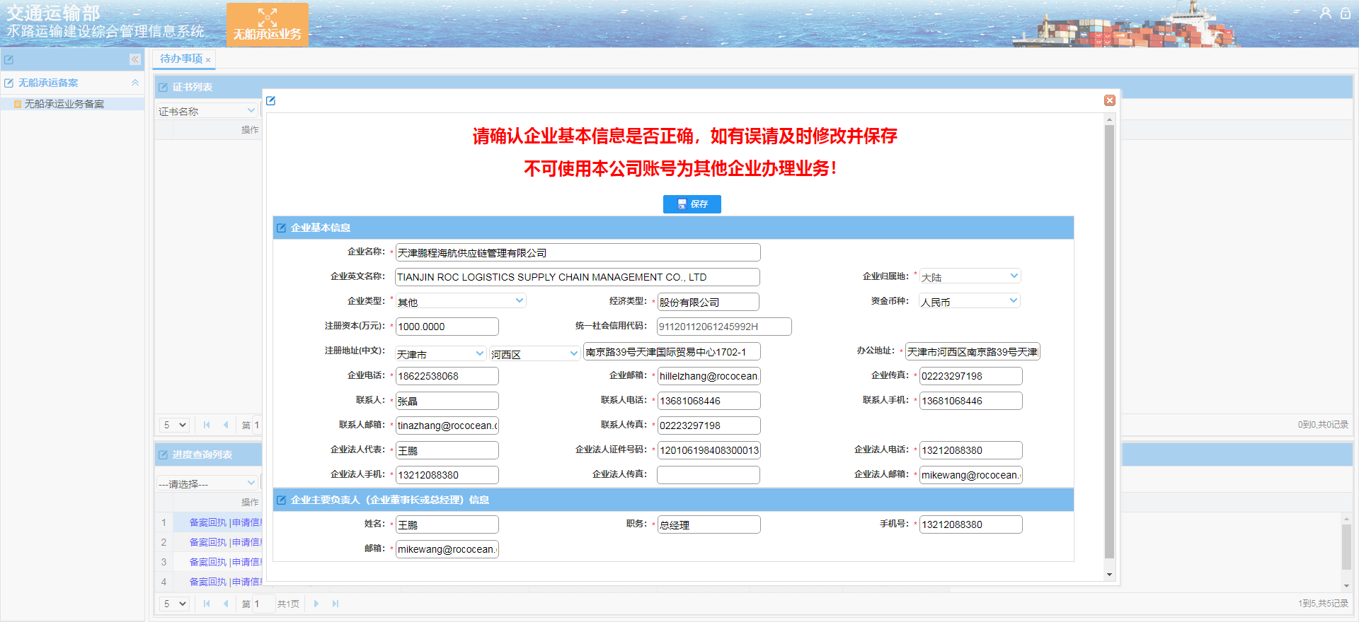Screen dimensions: 1359x622
Task: Open 备案回执 link in first row
Action: point(207,522)
